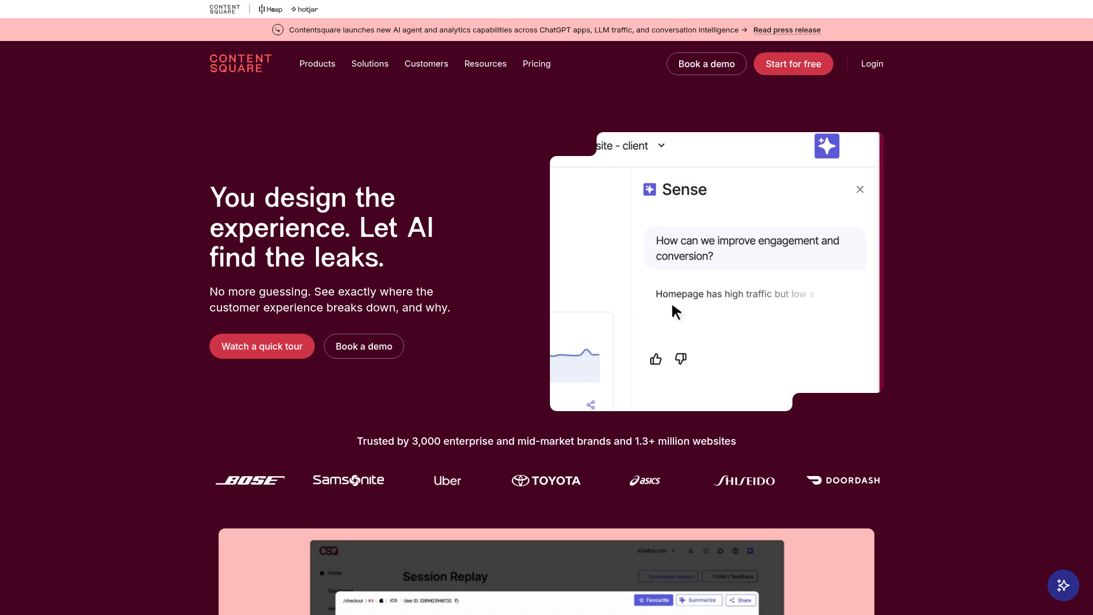This screenshot has width=1093, height=615.
Task: Click the Login link
Action: point(872,64)
